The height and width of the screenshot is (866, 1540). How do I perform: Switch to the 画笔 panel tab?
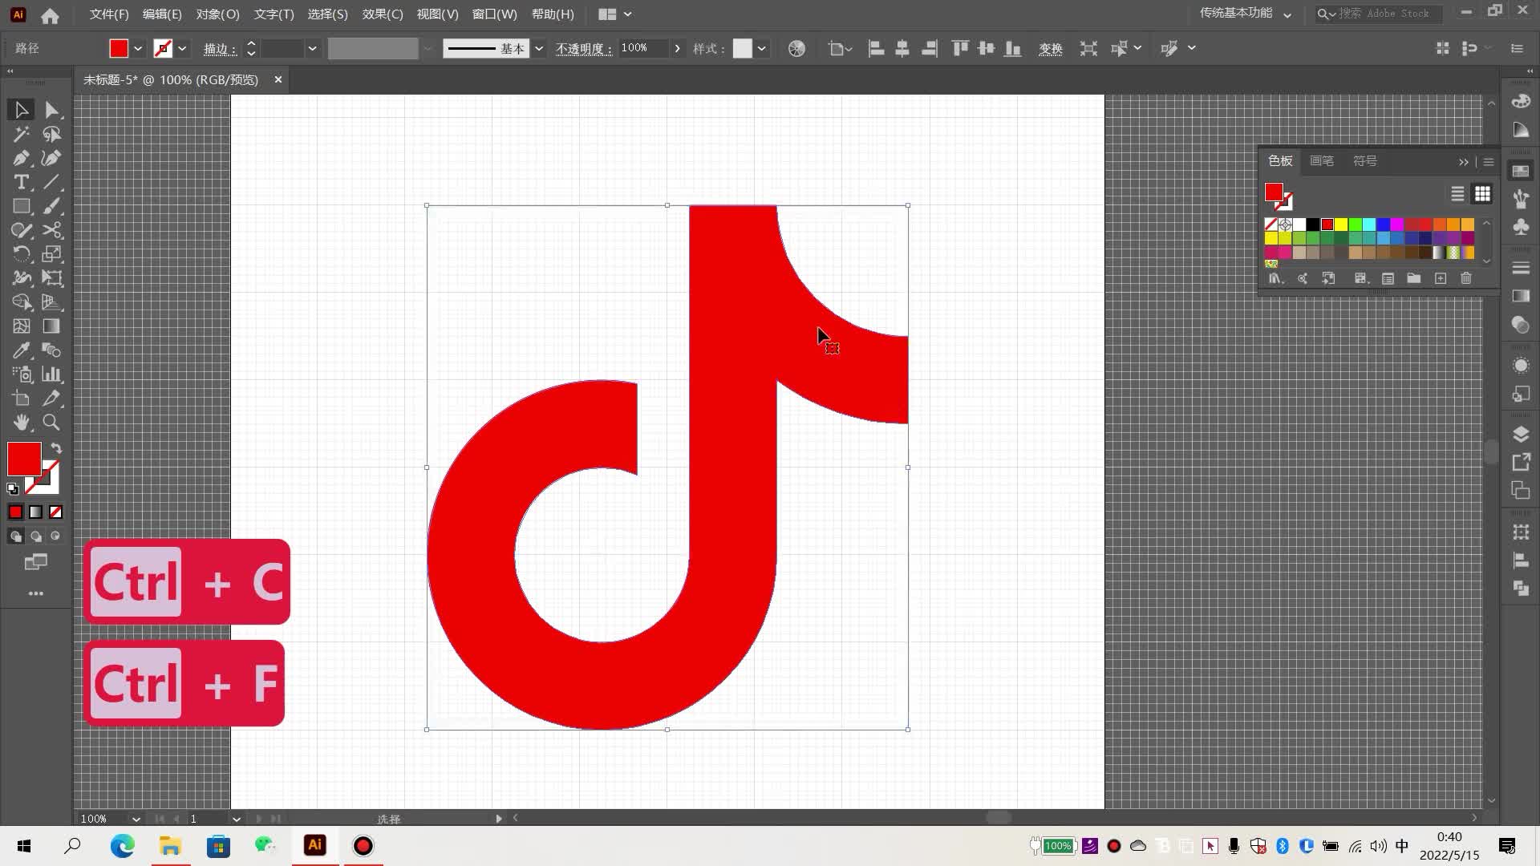(x=1321, y=161)
